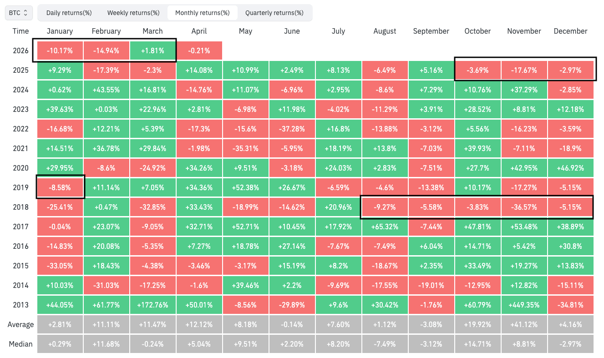This screenshot has height=358, width=604.
Task: Click the 2013 March +172.76% cell
Action: click(x=152, y=305)
